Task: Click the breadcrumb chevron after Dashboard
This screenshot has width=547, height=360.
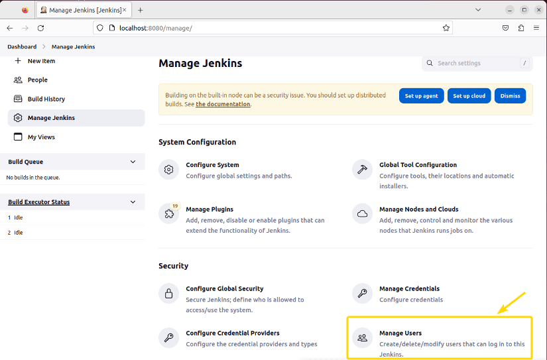Action: [x=44, y=47]
